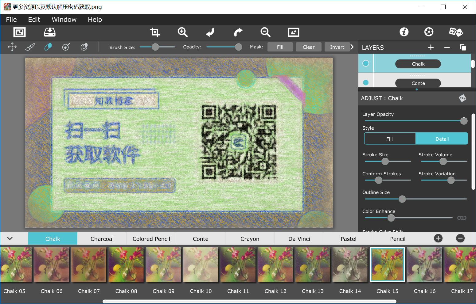This screenshot has height=304, width=476.
Task: Add a new layer with plus icon
Action: tap(431, 47)
